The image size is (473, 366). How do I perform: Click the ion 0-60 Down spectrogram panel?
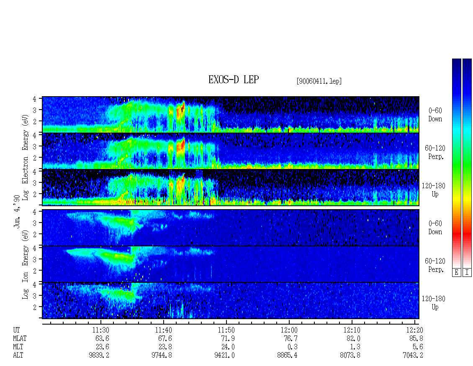click(231, 228)
